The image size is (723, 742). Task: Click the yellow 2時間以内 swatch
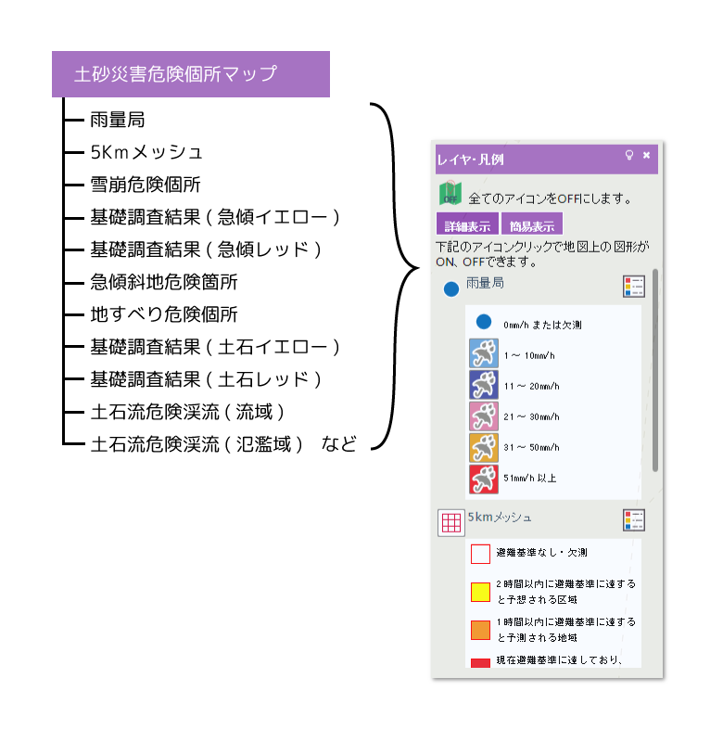pyautogui.click(x=480, y=592)
